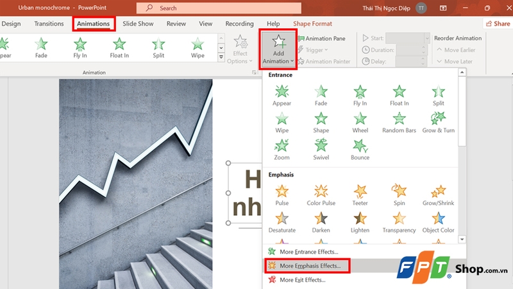Click the Share button
513x289 pixels.
498,24
